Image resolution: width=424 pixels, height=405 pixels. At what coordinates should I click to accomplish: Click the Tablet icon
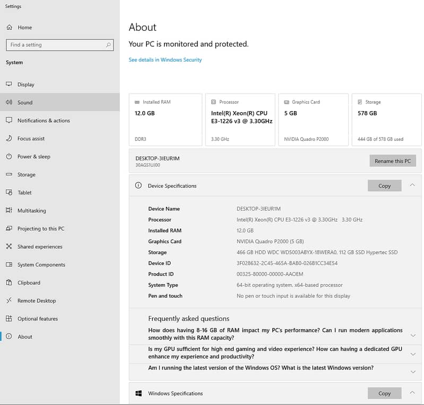[x=9, y=192]
